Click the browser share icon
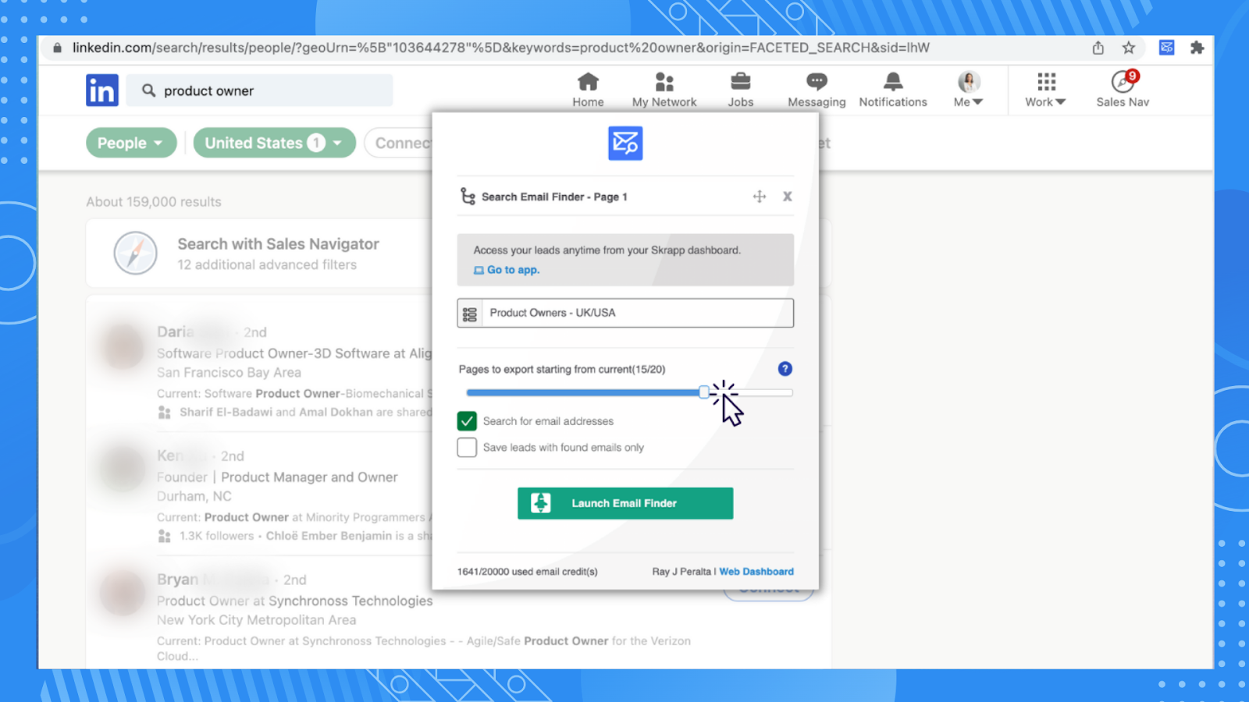Screen dimensions: 1249x702 pyautogui.click(x=1098, y=48)
